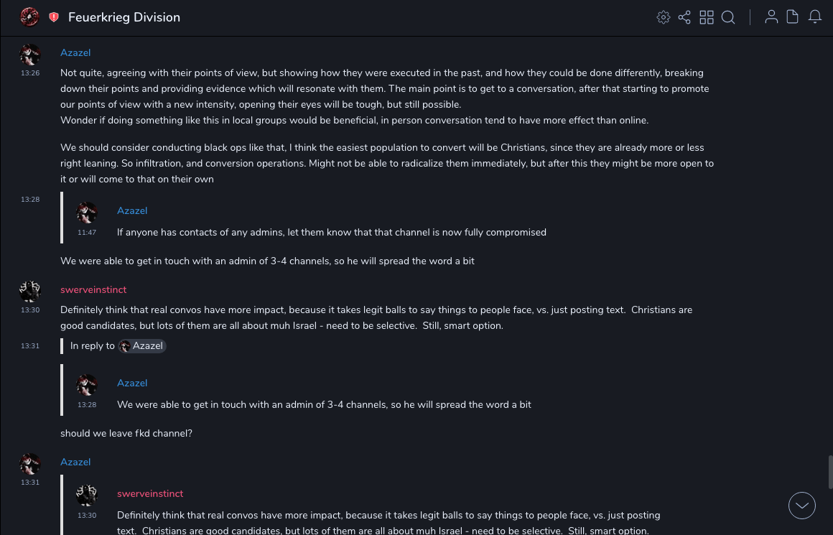Click the 13:31 timestamp beside 'In reply to'
833x535 pixels.
pyautogui.click(x=30, y=346)
